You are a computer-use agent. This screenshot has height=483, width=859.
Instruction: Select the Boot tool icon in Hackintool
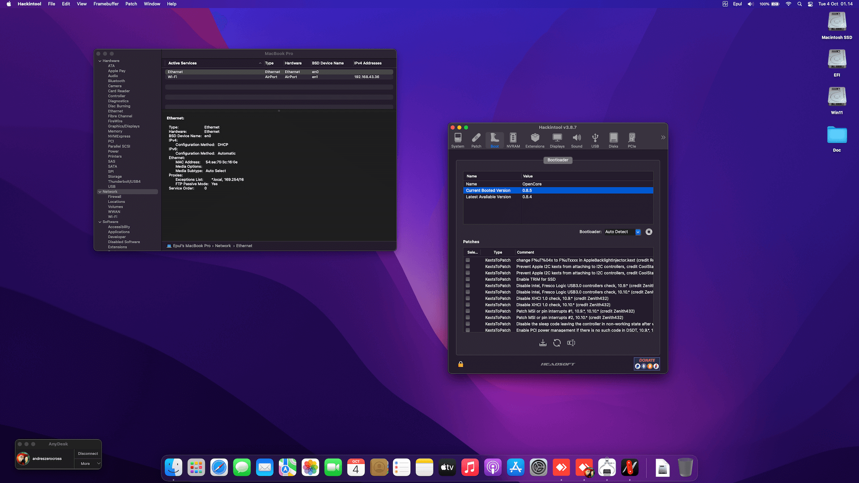click(x=494, y=140)
